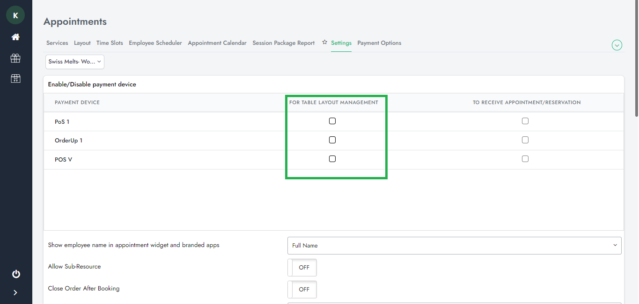Enable table layout management for PoS 1
Viewport: 639px width, 304px height.
point(332,121)
